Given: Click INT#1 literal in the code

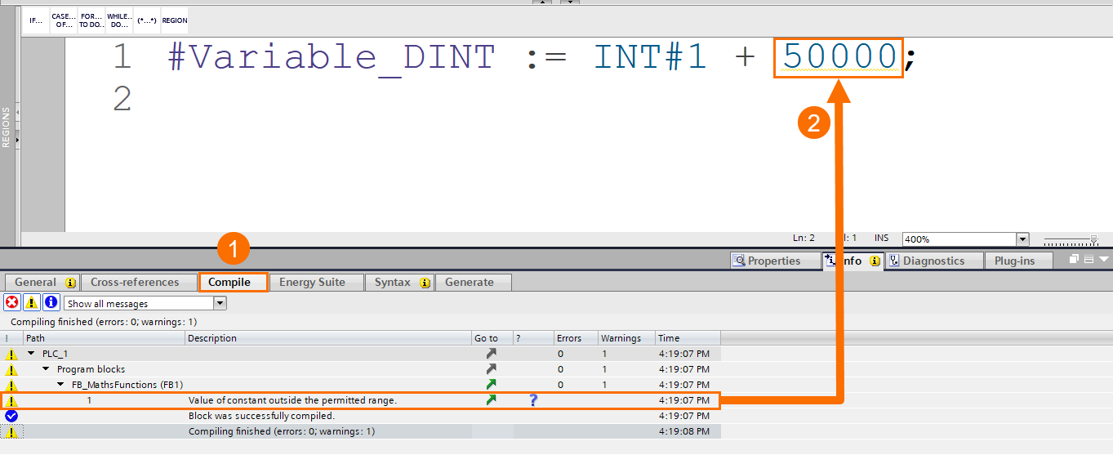Looking at the screenshot, I should [650, 56].
